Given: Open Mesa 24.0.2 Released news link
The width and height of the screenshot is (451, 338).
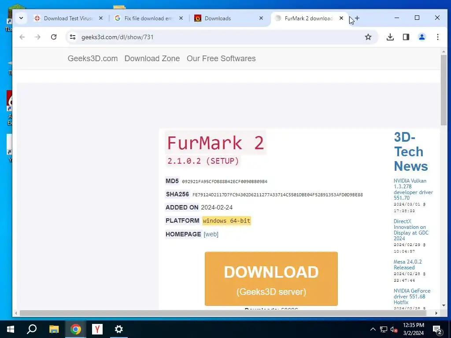Looking at the screenshot, I should 407,265.
